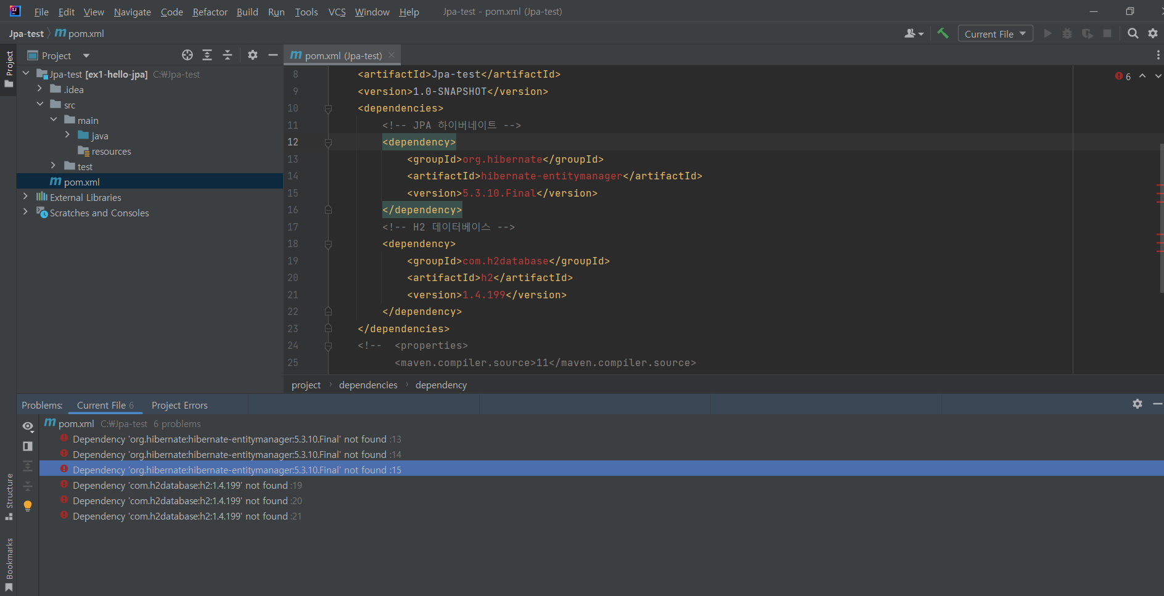Open Project panel options gear

tap(253, 55)
